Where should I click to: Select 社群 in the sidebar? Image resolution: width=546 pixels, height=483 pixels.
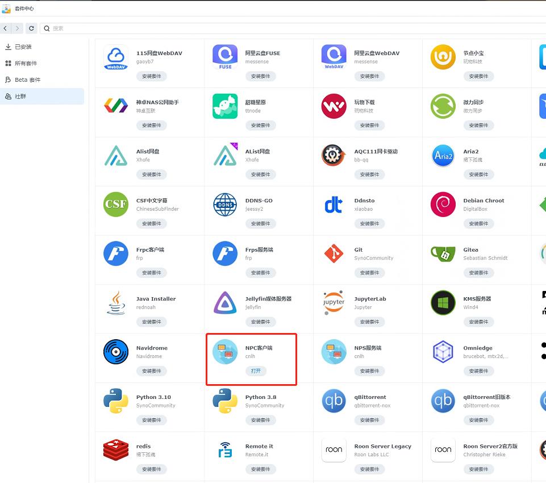point(20,97)
